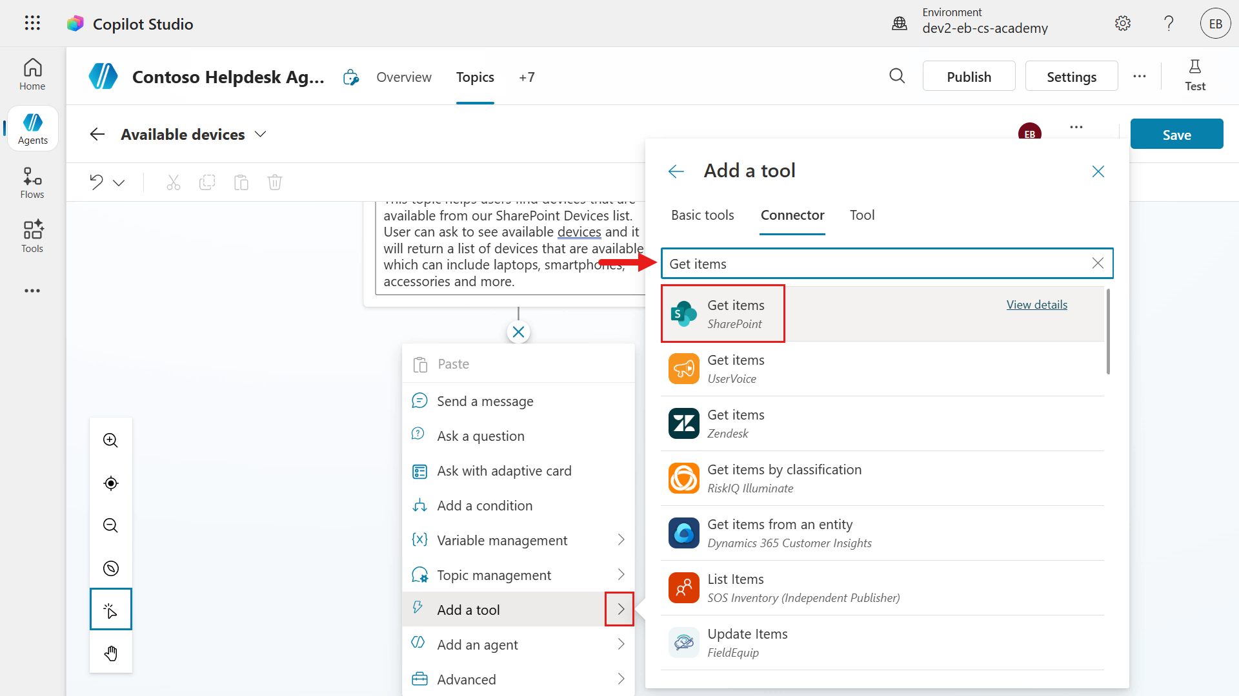Click the undo arrow icon
The height and width of the screenshot is (696, 1239).
tap(97, 182)
